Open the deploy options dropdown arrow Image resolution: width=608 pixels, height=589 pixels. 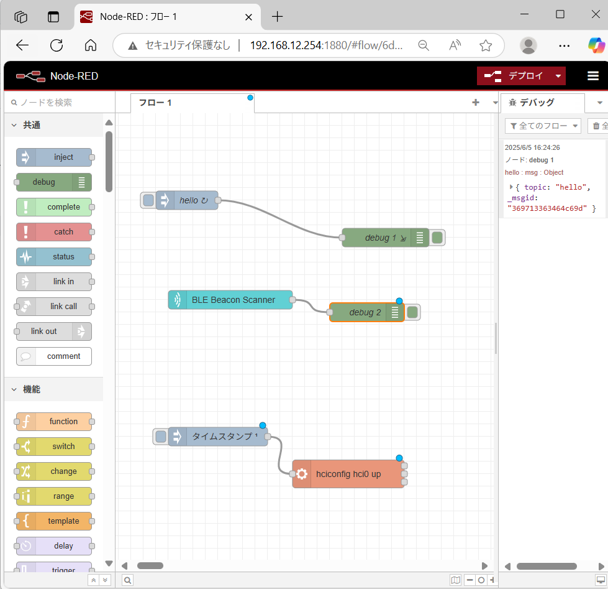pyautogui.click(x=558, y=76)
